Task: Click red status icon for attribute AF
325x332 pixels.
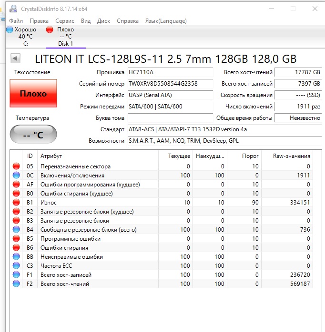Action: tap(16, 185)
